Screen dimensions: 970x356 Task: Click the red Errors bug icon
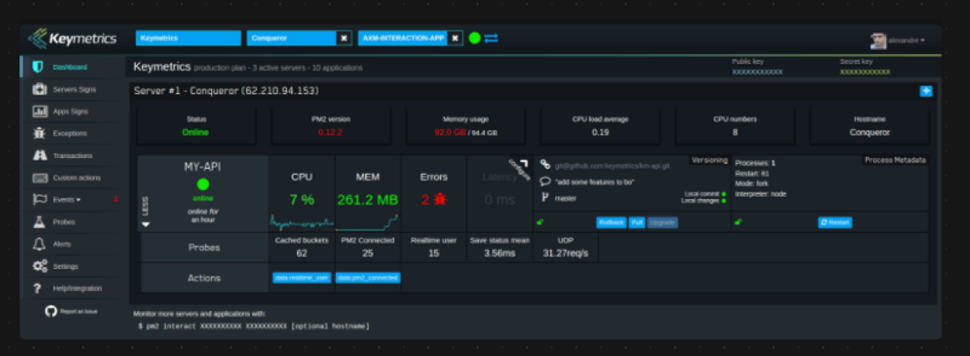click(x=442, y=200)
